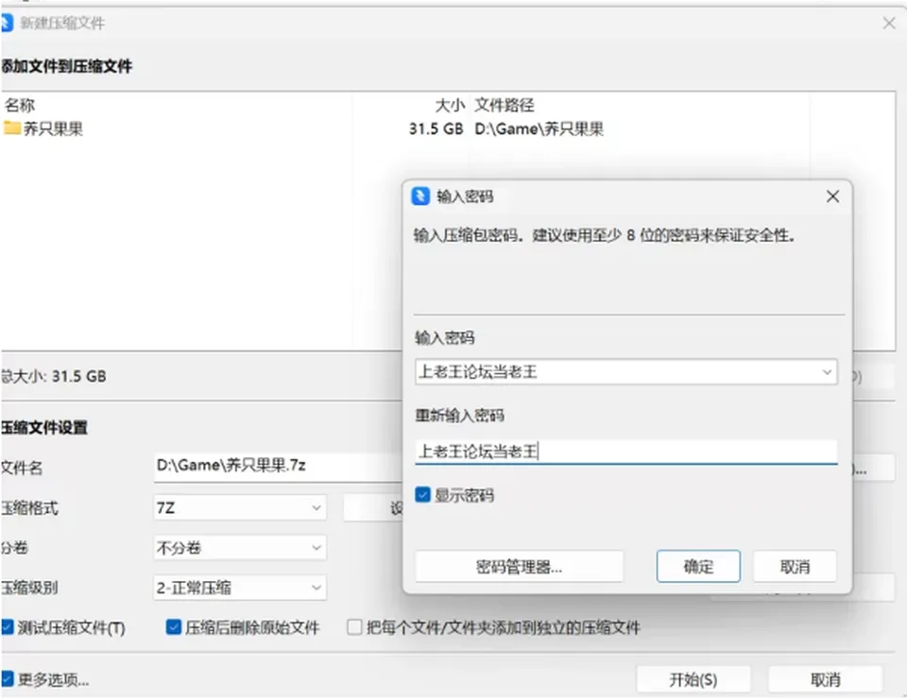Select the 养只果果 folder icon in file list
The width and height of the screenshot is (907, 699).
(11, 128)
